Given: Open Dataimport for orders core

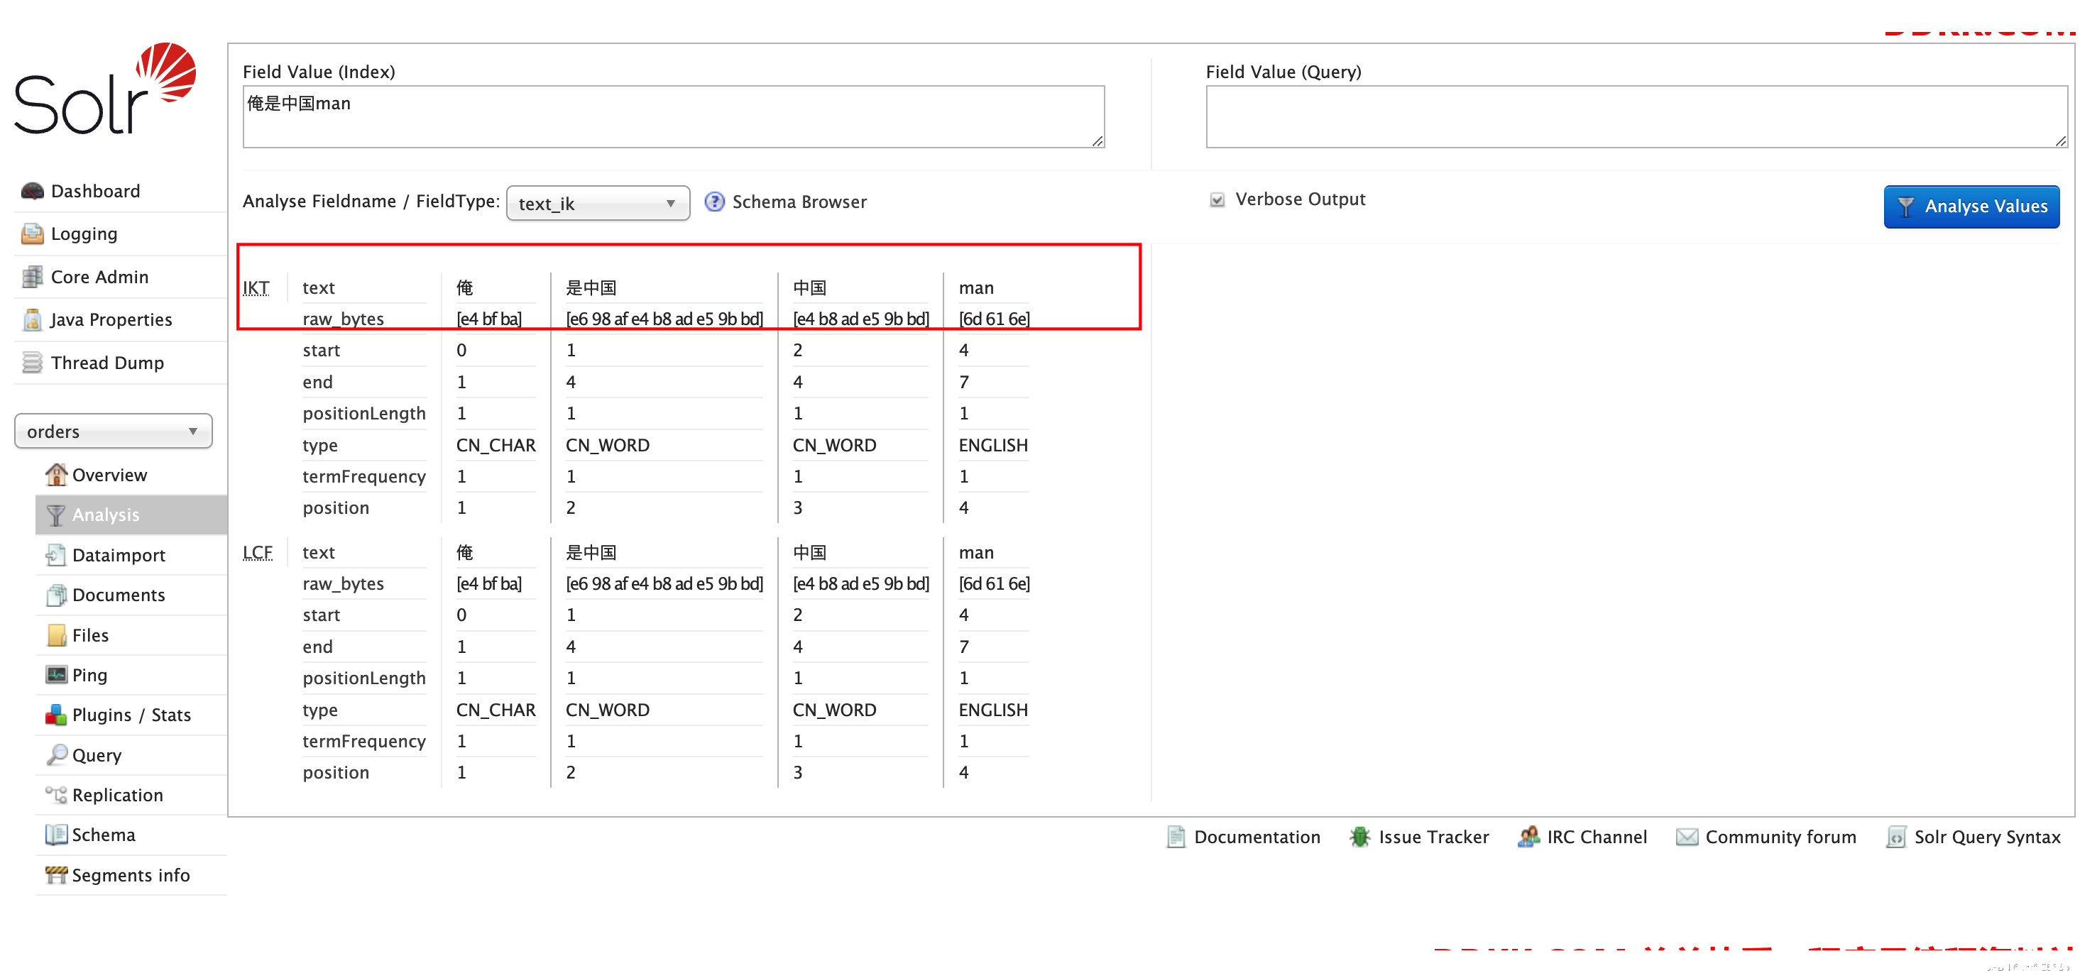Looking at the screenshot, I should pos(119,555).
